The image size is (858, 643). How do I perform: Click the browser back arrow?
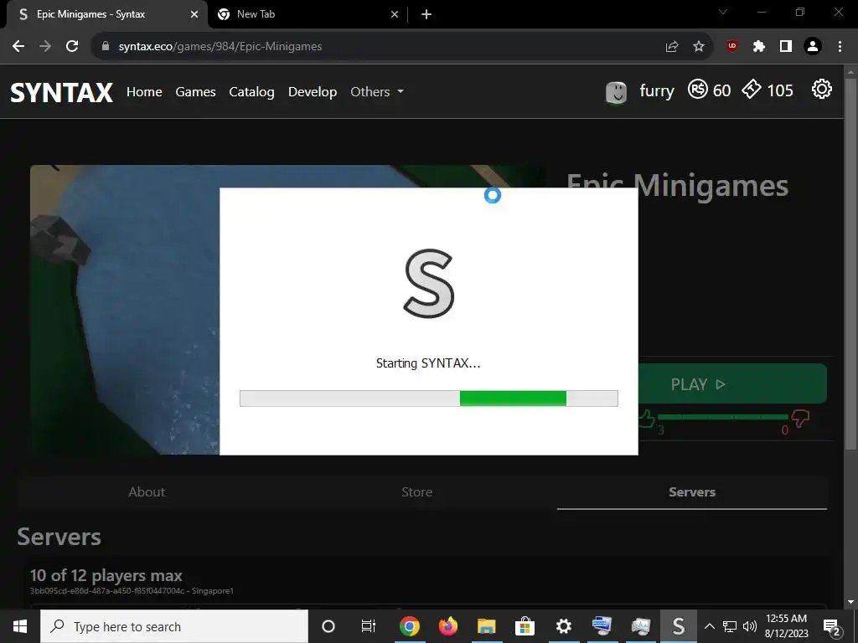[18, 47]
